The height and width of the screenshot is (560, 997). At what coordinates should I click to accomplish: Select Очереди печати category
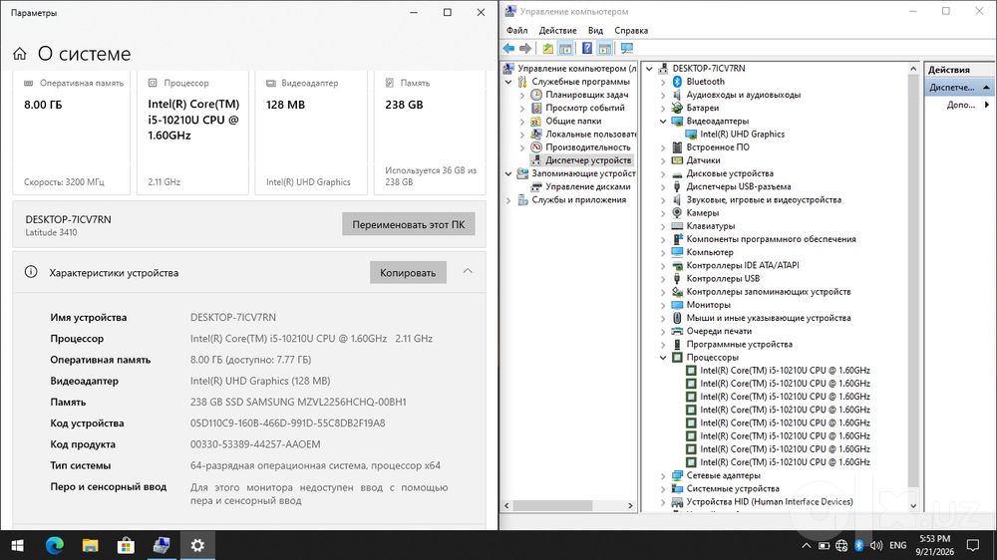coord(719,331)
